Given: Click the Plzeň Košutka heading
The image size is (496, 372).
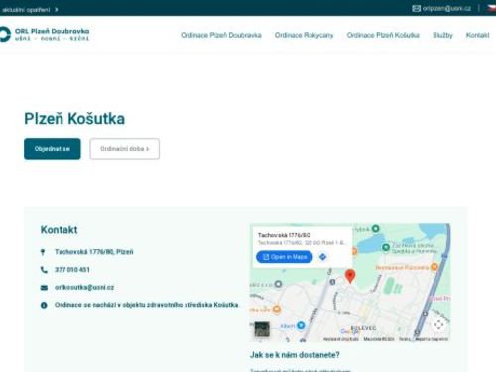Looking at the screenshot, I should (x=74, y=119).
